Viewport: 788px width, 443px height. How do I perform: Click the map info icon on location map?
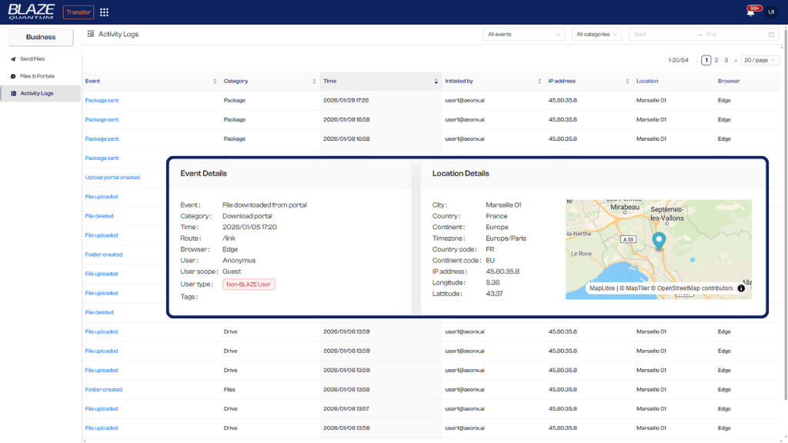(740, 288)
